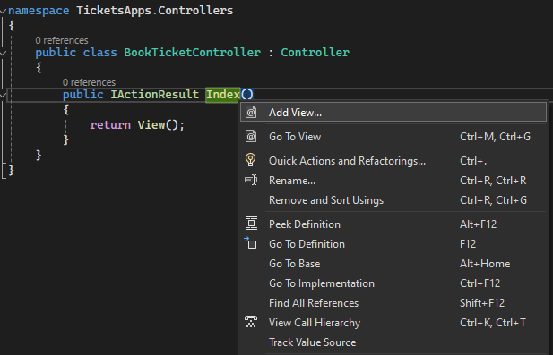Viewport: 553px width, 355px height.
Task: Collapse the BookTicketController class block
Action: tap(4, 53)
